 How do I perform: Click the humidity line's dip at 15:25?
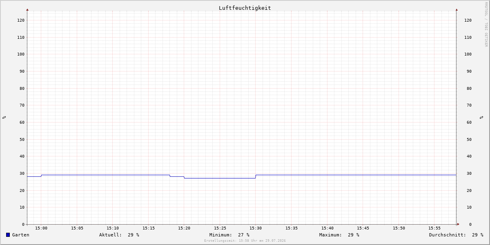(220, 178)
